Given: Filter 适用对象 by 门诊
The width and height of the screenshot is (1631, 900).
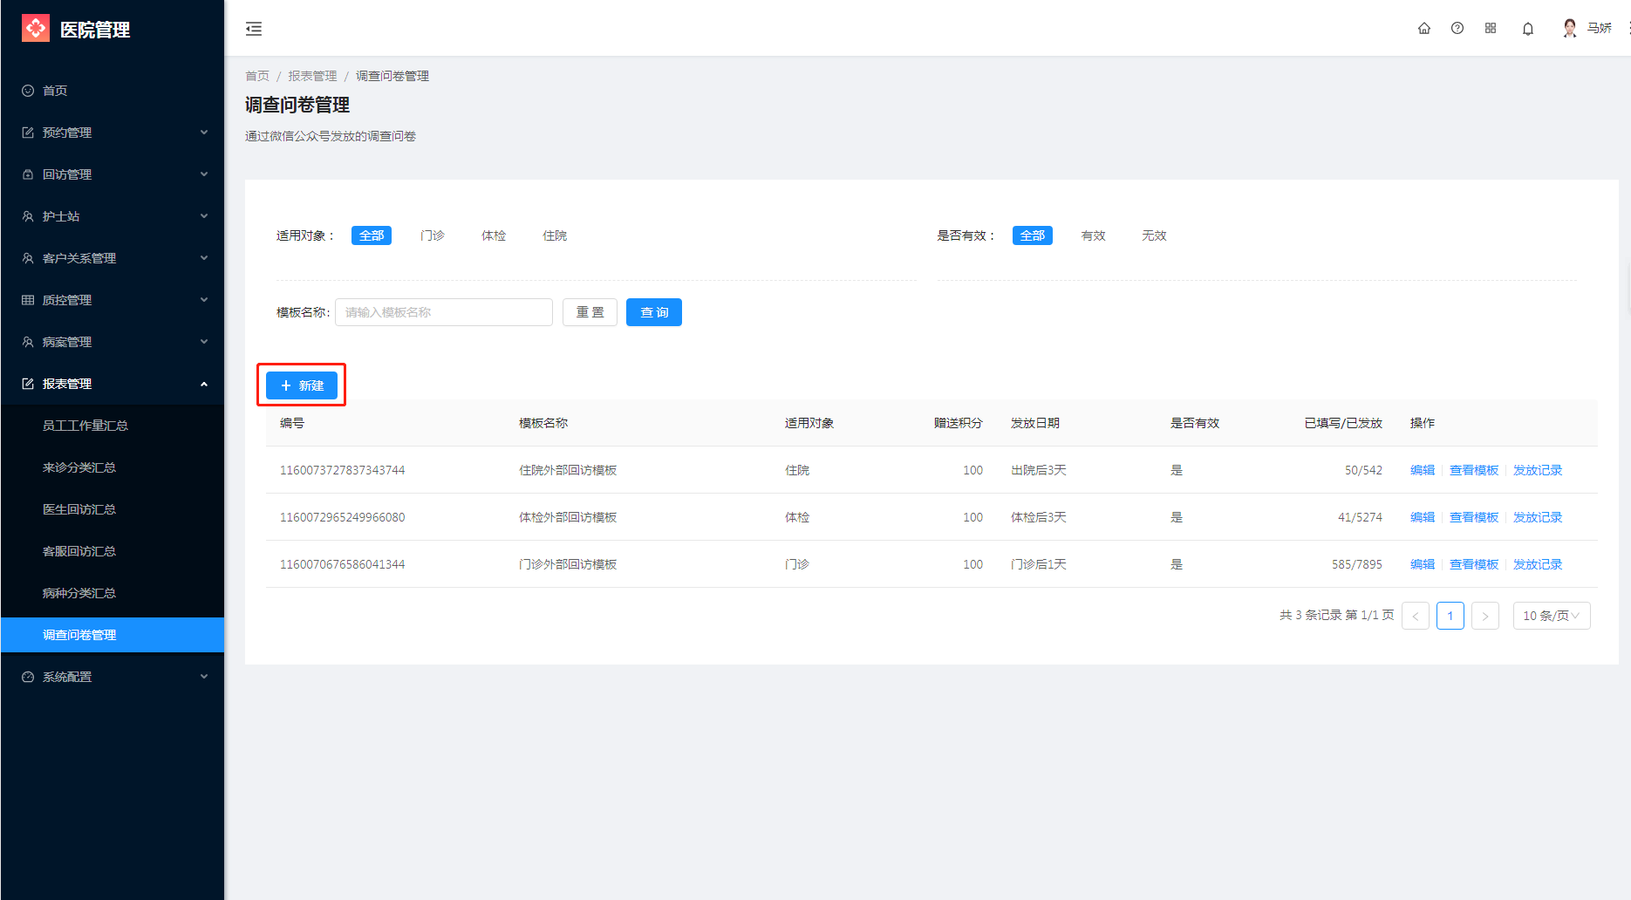Looking at the screenshot, I should 433,235.
